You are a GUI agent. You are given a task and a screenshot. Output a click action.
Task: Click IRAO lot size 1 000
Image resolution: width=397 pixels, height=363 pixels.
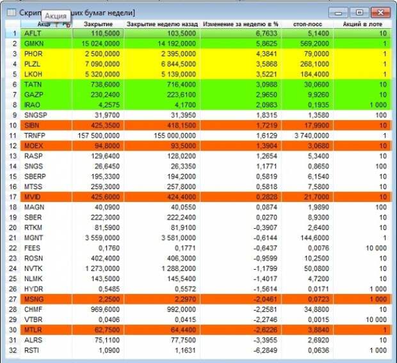pyautogui.click(x=362, y=105)
